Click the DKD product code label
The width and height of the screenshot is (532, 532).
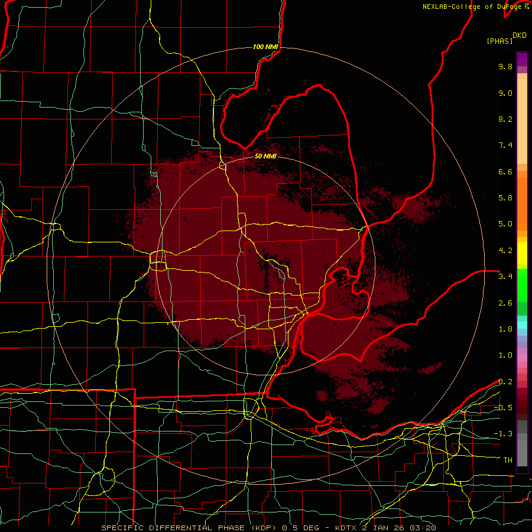tap(520, 35)
